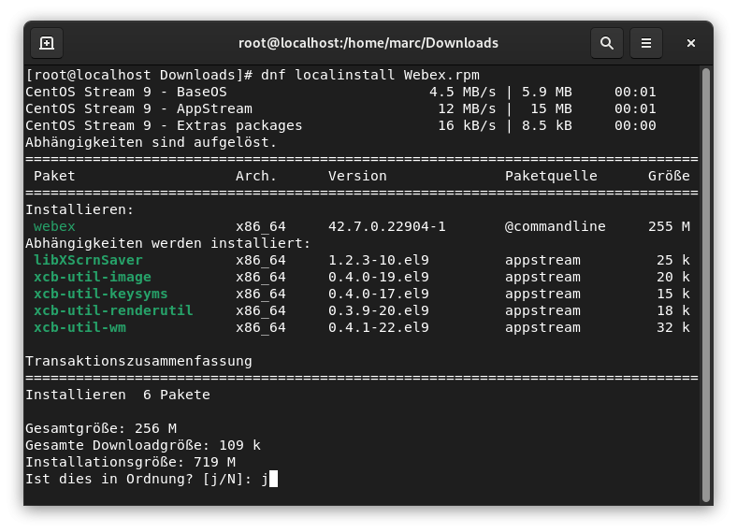The image size is (737, 532).
Task: Click 'Installationsgröße: 719 M' line
Action: click(130, 463)
